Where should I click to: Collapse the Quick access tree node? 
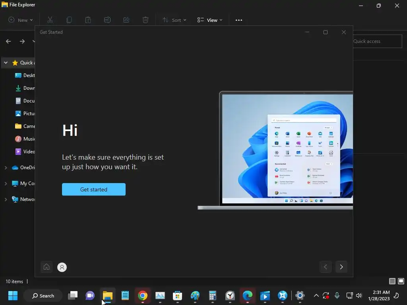tap(6, 62)
